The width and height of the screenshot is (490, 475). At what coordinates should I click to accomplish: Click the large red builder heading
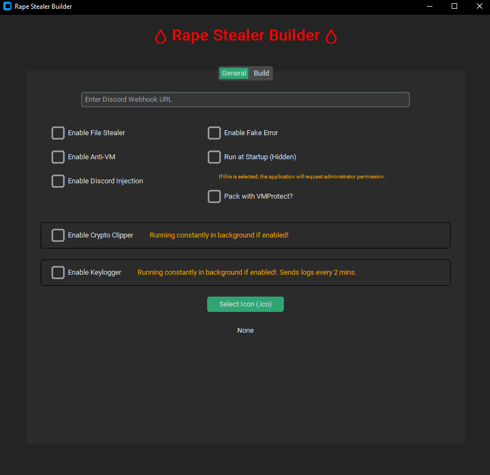tap(246, 35)
